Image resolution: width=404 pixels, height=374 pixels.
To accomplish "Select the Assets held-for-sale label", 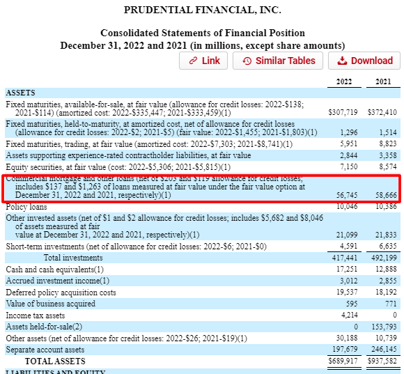I will coord(44,327).
